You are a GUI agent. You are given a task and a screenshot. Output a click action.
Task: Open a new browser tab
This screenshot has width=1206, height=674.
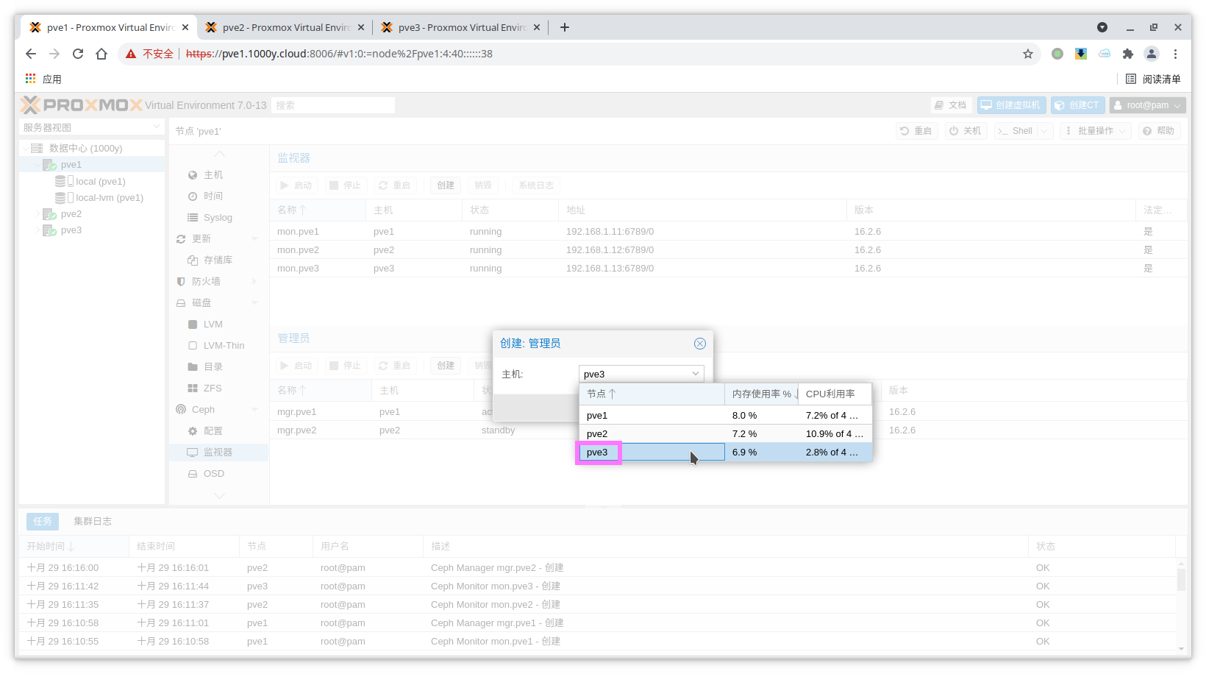coord(565,27)
